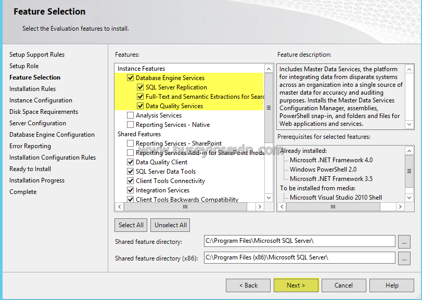
Task: Select the Integration Services feature label
Action: pyautogui.click(x=162, y=190)
